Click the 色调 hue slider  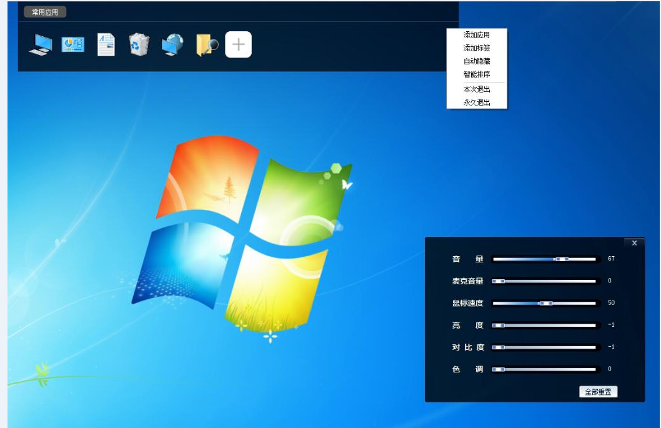545,369
